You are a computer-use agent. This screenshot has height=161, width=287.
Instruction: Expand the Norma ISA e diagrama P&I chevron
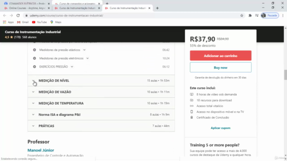click(33, 114)
